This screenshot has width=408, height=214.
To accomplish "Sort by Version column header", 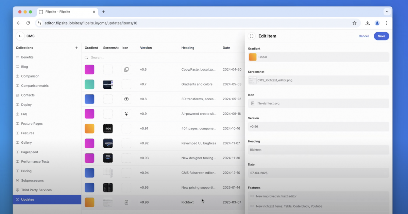I will (x=146, y=48).
